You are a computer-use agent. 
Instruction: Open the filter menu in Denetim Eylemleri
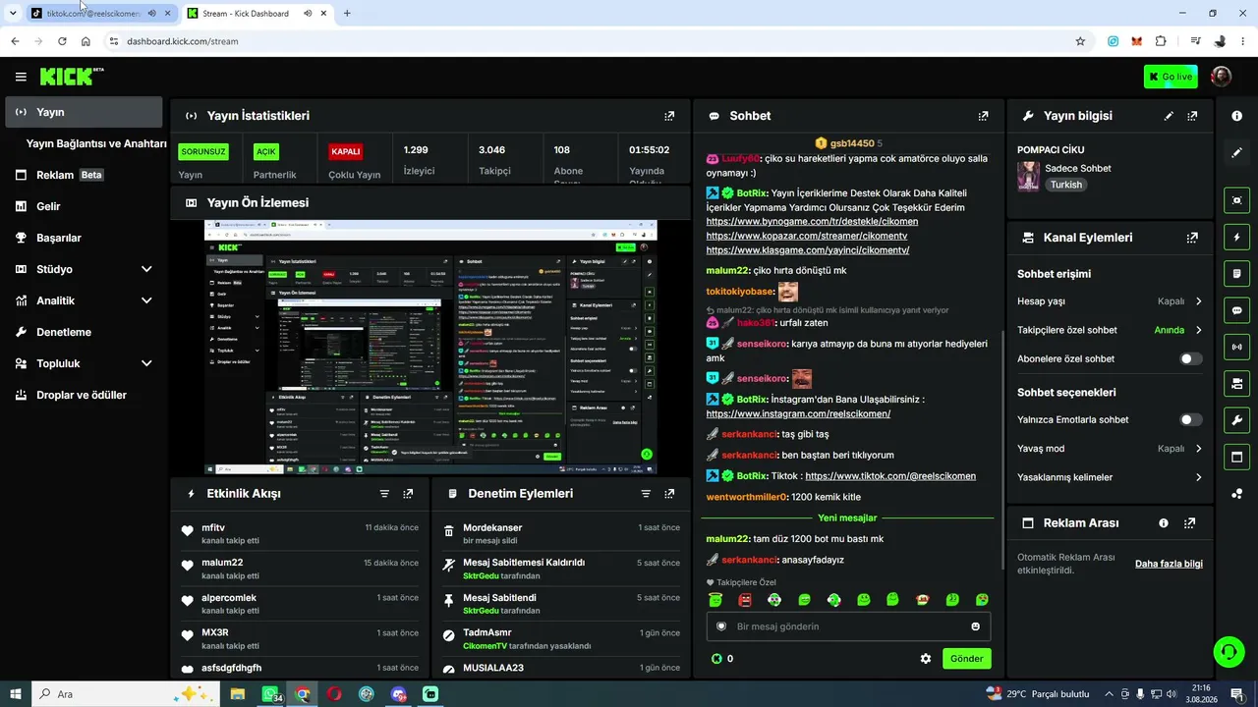point(646,494)
